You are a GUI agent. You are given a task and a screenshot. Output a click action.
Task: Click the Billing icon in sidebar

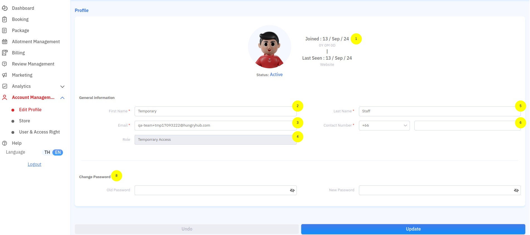click(5, 53)
